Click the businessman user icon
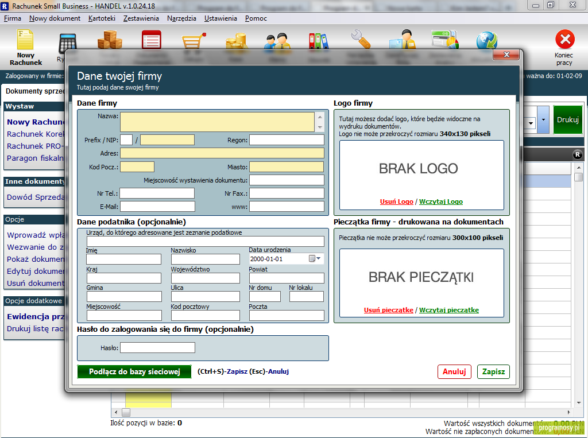 (x=403, y=39)
